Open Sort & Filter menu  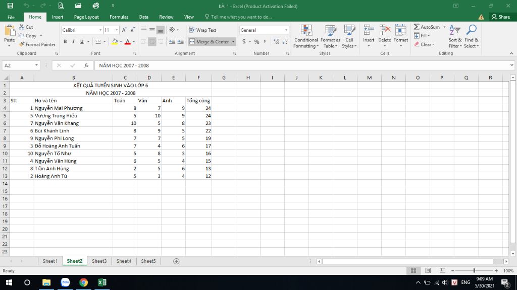click(455, 36)
